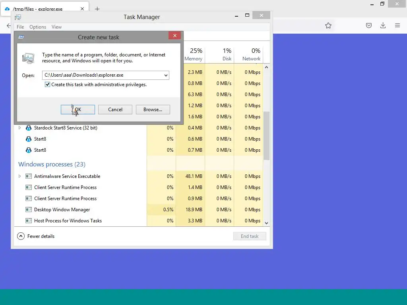
Task: Select Host Process for Windows Tasks name
Action: [x=68, y=221]
